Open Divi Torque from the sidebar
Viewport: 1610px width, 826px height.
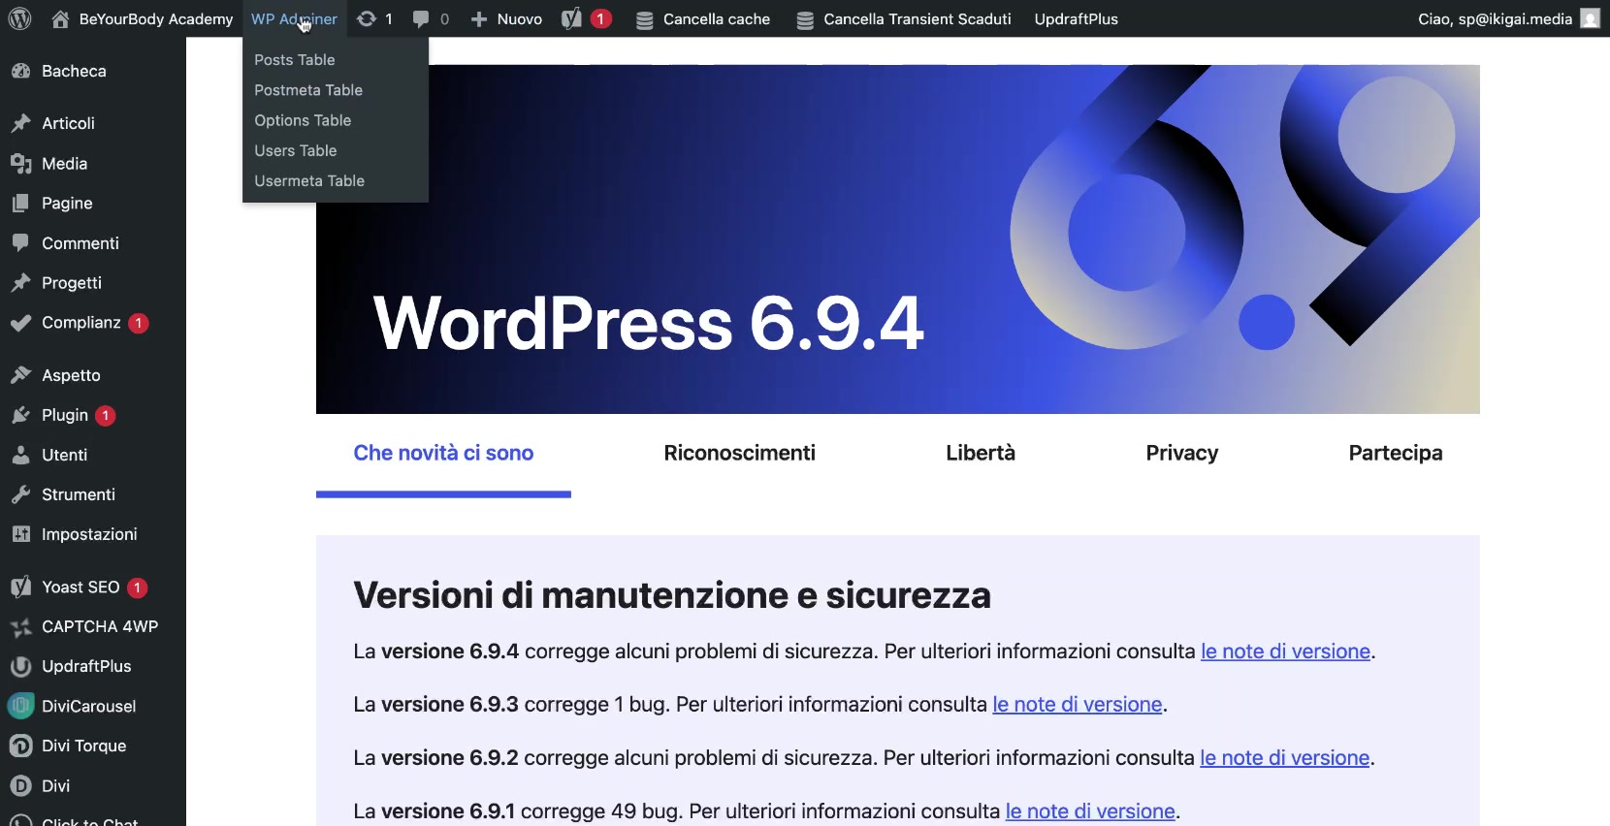[x=83, y=746]
